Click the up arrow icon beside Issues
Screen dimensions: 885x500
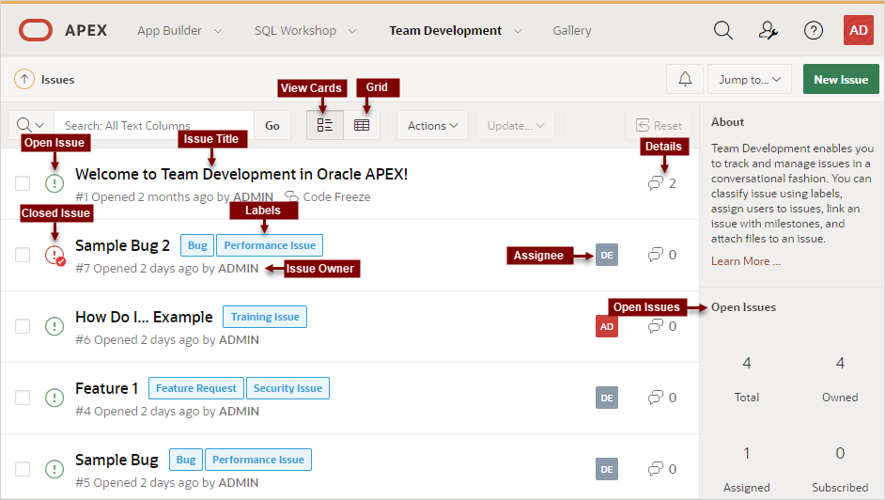[24, 80]
